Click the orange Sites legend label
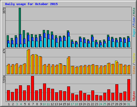This screenshot has height=107, width=137. click(x=134, y=70)
